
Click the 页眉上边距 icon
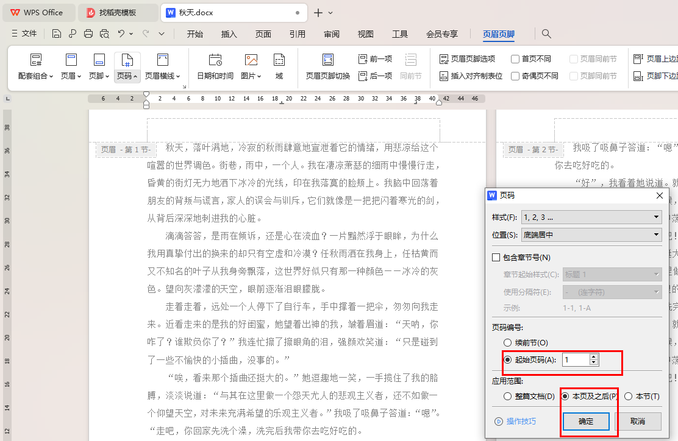(x=638, y=58)
